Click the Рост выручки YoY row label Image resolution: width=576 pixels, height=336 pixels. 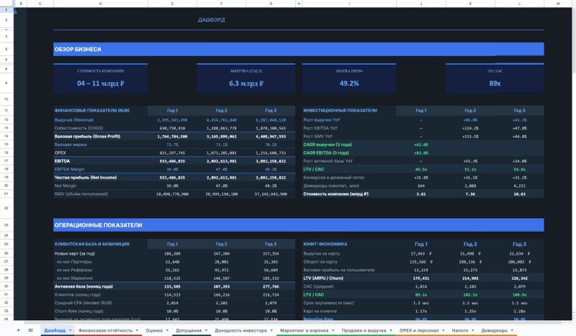point(322,119)
